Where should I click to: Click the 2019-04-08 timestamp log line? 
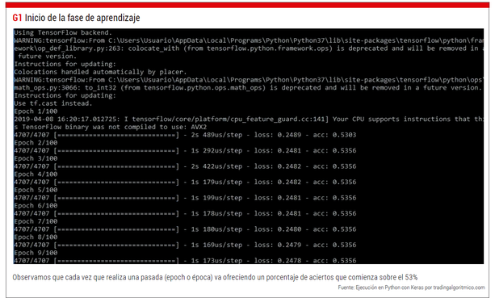coord(249,119)
